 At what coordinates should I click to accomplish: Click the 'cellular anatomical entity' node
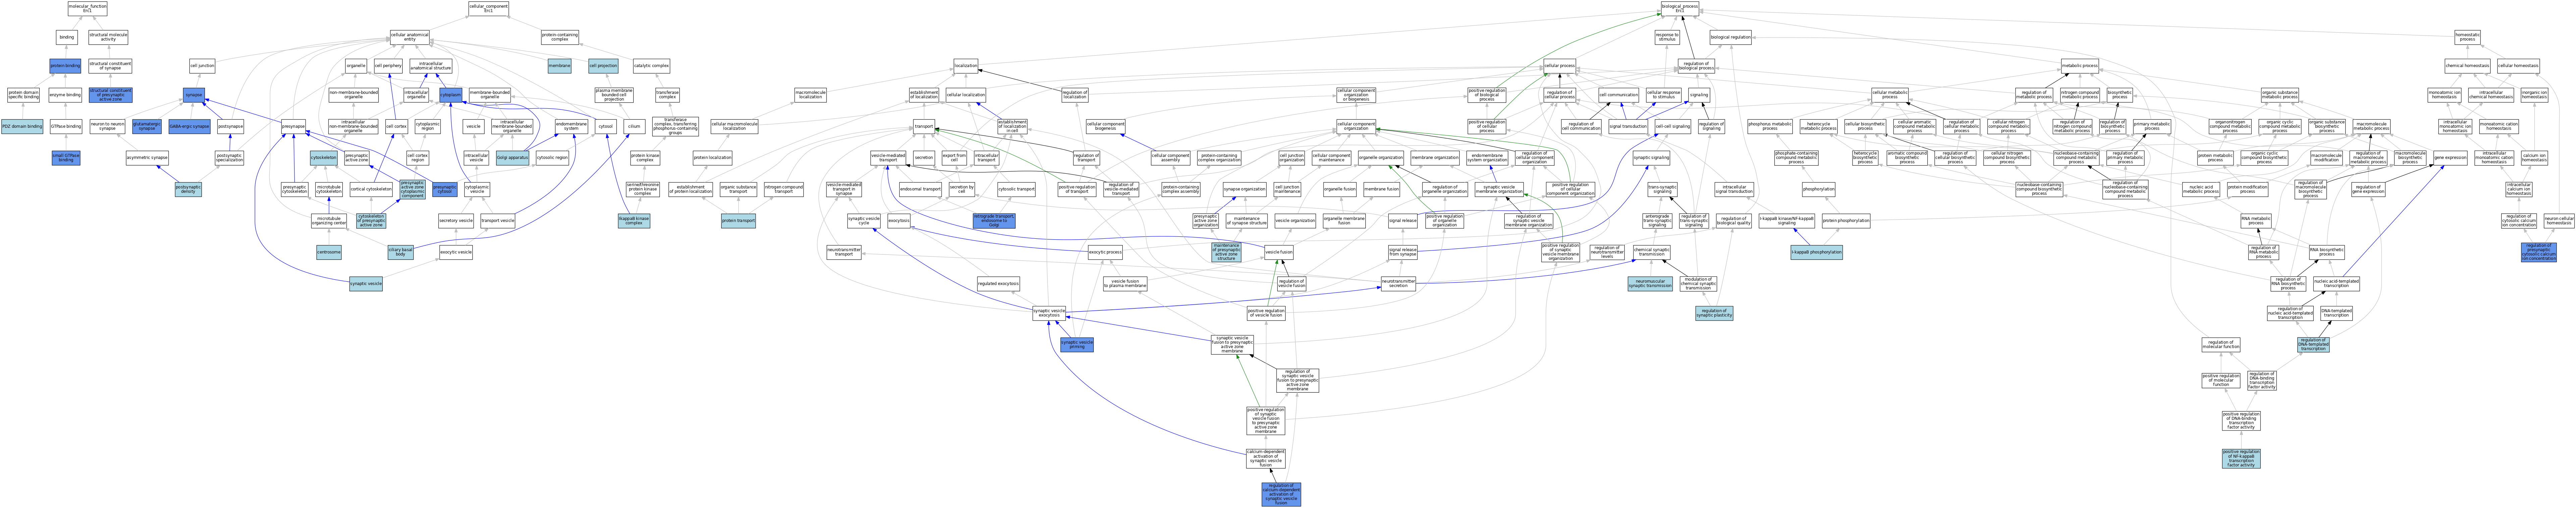pyautogui.click(x=410, y=37)
